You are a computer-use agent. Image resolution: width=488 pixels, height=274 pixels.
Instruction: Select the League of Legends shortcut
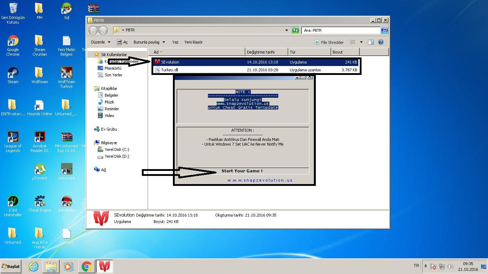[x=13, y=142]
